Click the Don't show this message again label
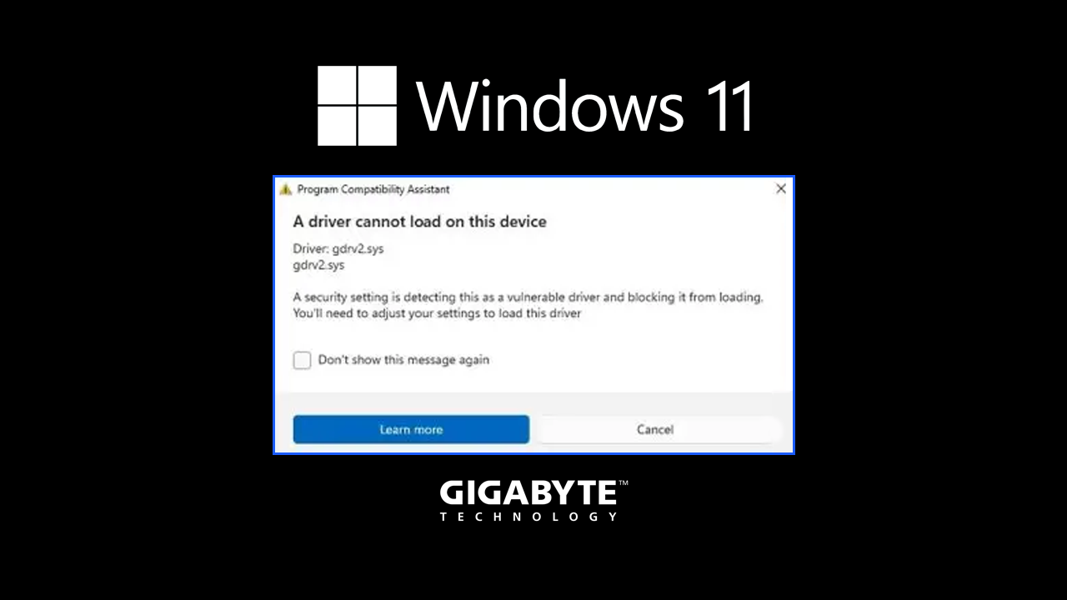 point(403,360)
